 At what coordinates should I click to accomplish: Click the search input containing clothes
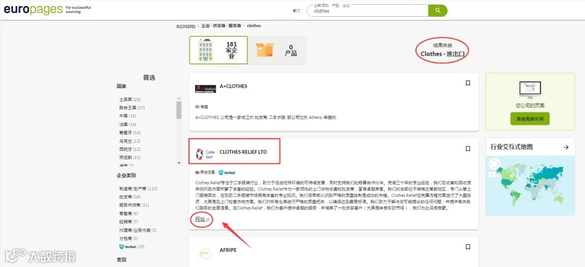(367, 11)
